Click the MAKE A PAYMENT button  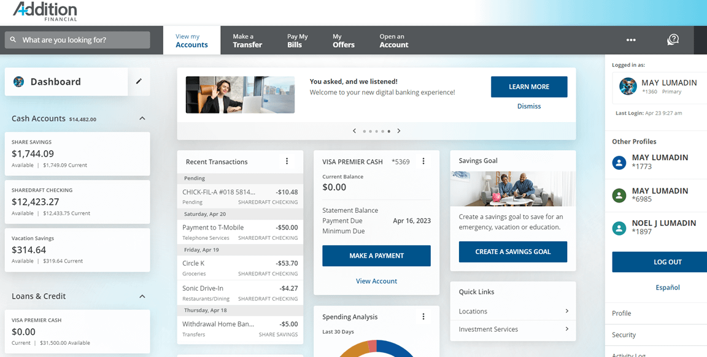click(x=376, y=256)
